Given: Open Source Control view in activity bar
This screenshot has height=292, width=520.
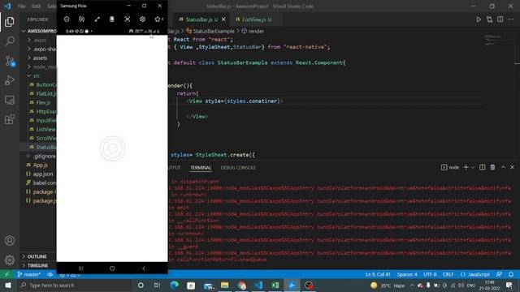Looking at the screenshot, I should point(10,62).
